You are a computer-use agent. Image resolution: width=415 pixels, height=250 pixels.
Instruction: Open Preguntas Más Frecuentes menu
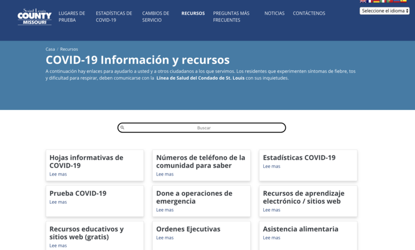[231, 16]
